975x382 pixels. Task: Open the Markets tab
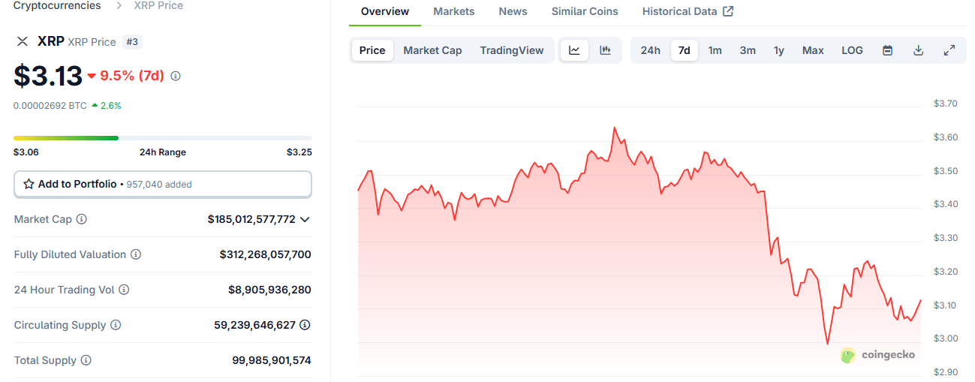453,11
